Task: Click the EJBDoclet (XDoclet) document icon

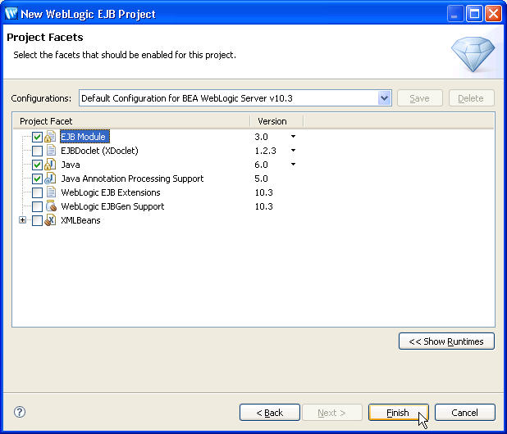Action: (51, 151)
